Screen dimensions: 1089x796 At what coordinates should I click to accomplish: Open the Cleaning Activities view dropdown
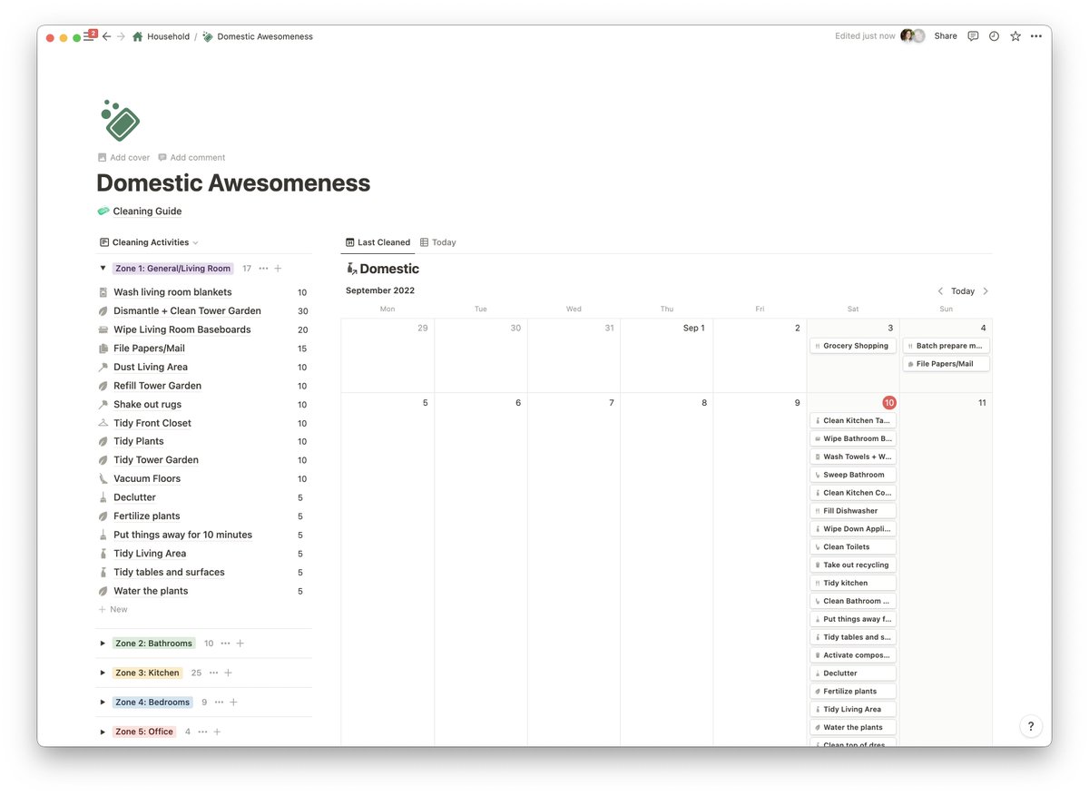(150, 242)
